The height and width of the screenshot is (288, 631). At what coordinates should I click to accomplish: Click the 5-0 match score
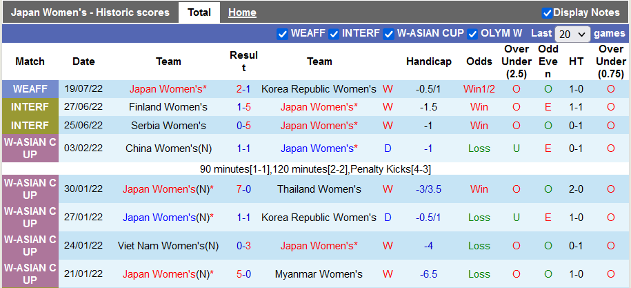tap(243, 274)
